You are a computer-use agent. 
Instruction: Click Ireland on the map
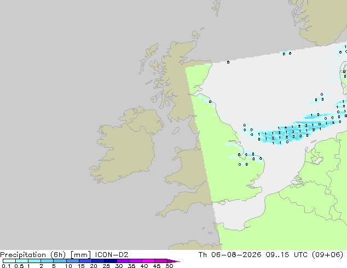pos(129,146)
